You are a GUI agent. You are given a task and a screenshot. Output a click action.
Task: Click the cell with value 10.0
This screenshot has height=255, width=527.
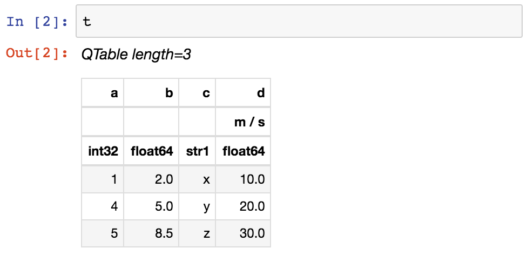[252, 180]
